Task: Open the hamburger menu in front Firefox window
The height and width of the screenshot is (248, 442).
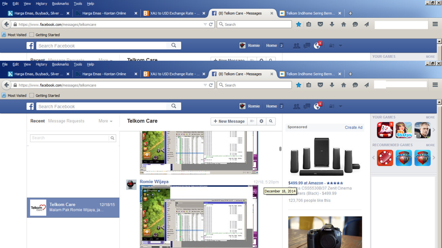Action: (x=435, y=85)
